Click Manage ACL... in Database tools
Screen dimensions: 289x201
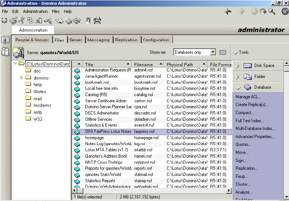tap(248, 97)
